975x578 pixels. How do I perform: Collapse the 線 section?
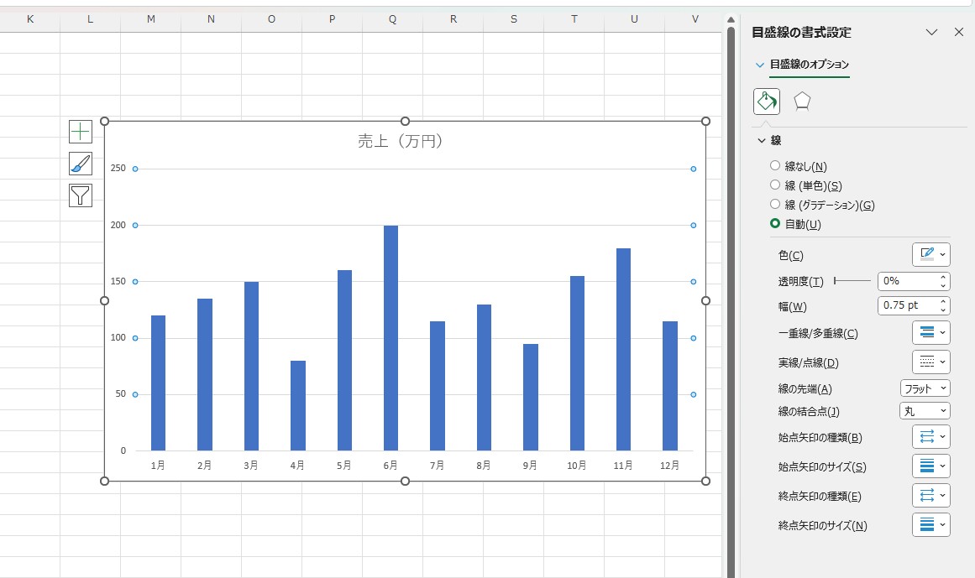(x=762, y=141)
